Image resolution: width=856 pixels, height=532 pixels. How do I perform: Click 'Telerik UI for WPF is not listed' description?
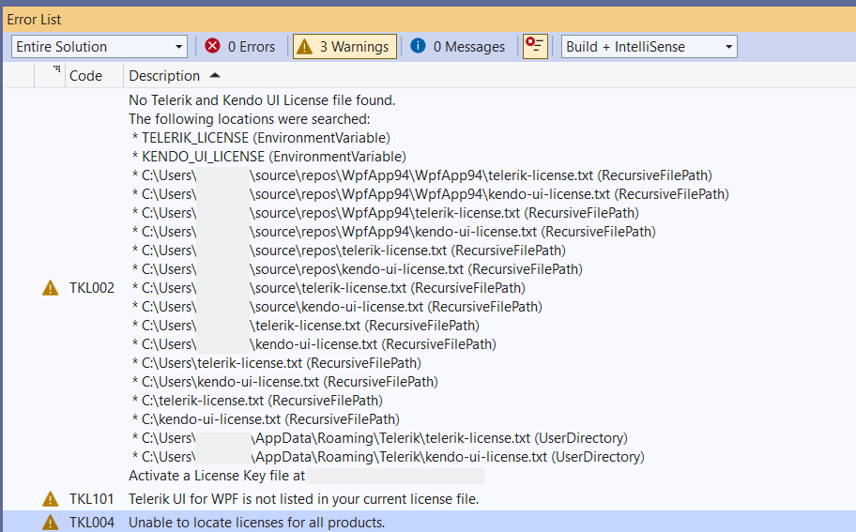point(303,499)
